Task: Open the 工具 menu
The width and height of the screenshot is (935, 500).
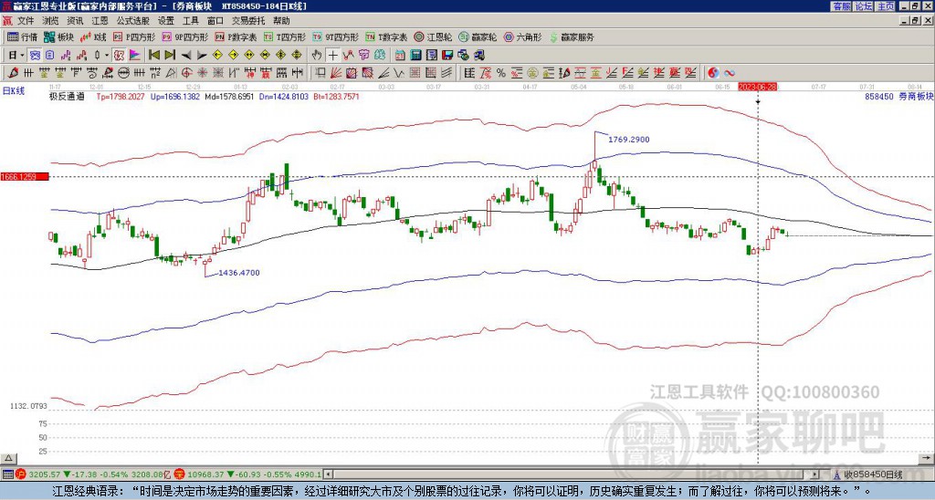Action: [190, 21]
